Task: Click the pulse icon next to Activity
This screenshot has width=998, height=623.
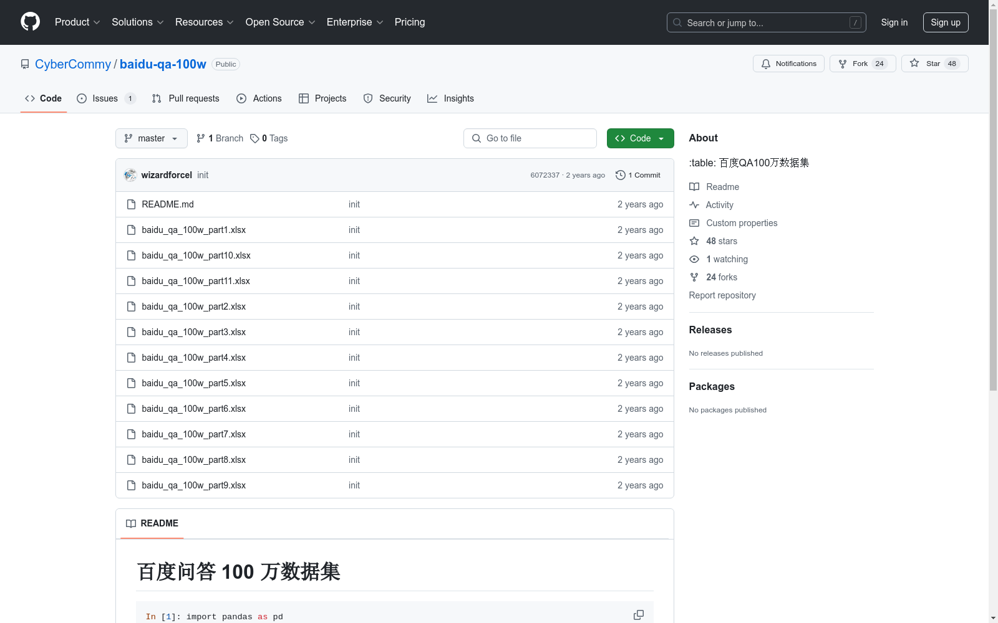Action: (x=694, y=205)
